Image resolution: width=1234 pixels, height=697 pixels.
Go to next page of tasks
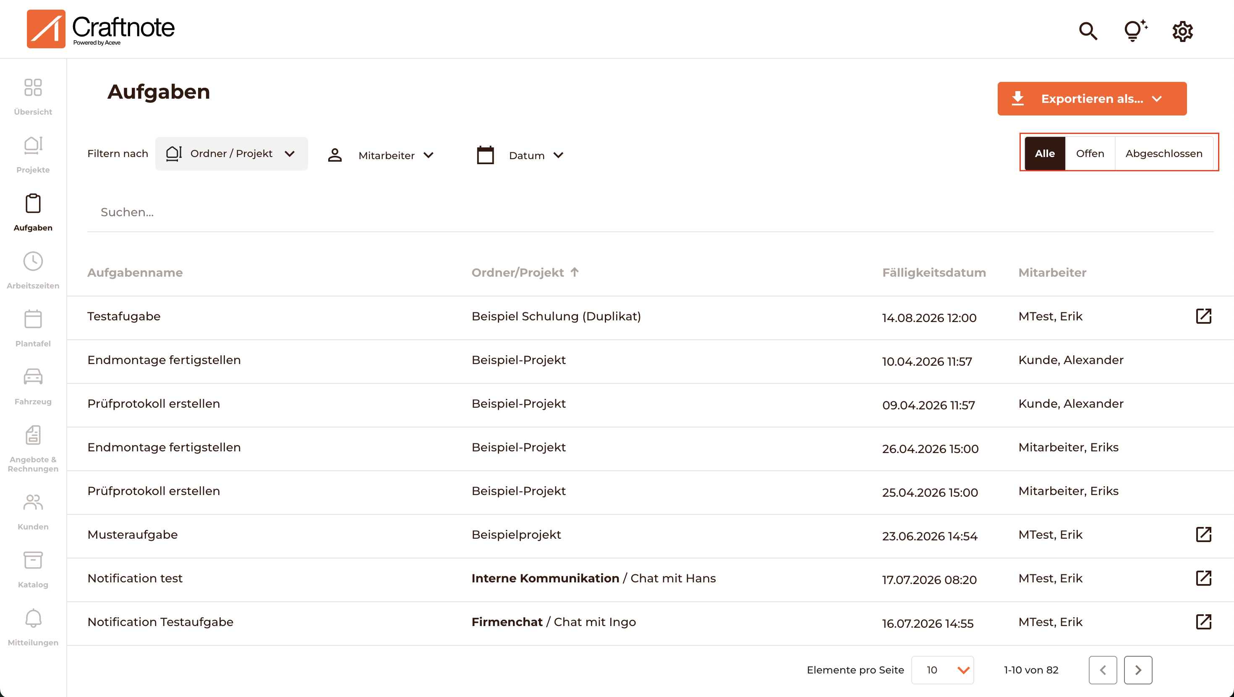click(1138, 670)
